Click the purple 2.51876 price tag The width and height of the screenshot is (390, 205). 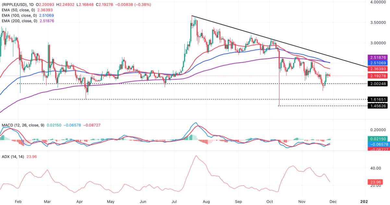click(378, 57)
